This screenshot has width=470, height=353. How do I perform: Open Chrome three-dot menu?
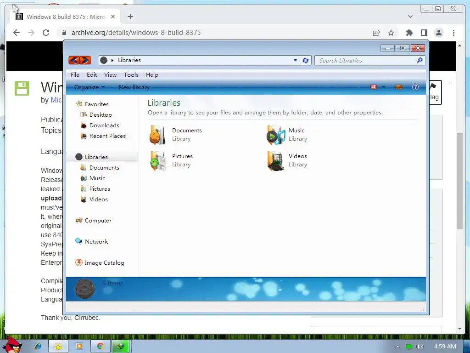pos(453,33)
